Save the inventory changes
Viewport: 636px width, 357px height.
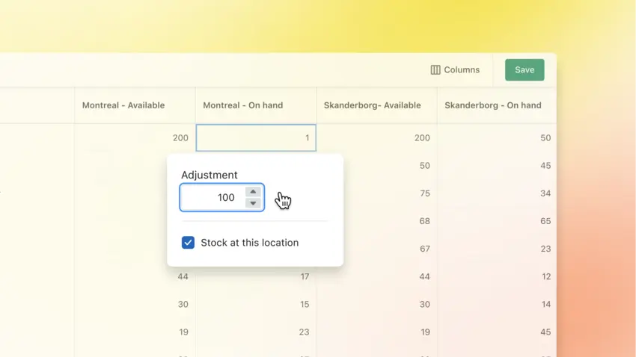point(525,69)
